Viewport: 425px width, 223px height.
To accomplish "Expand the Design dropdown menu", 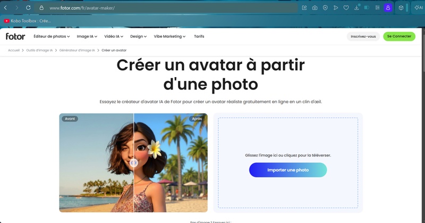I will pos(138,36).
